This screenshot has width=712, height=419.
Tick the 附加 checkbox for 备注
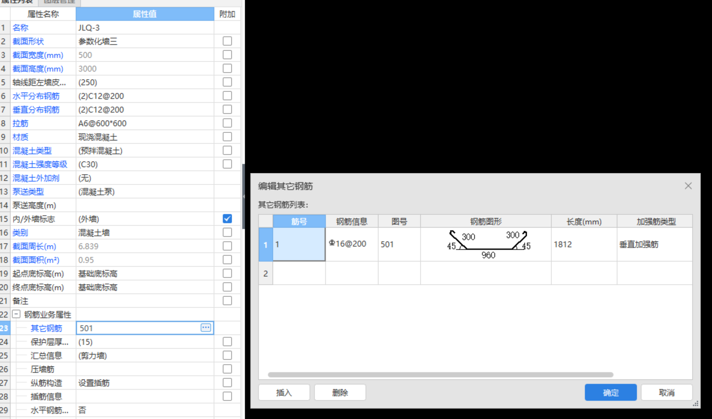pyautogui.click(x=227, y=301)
